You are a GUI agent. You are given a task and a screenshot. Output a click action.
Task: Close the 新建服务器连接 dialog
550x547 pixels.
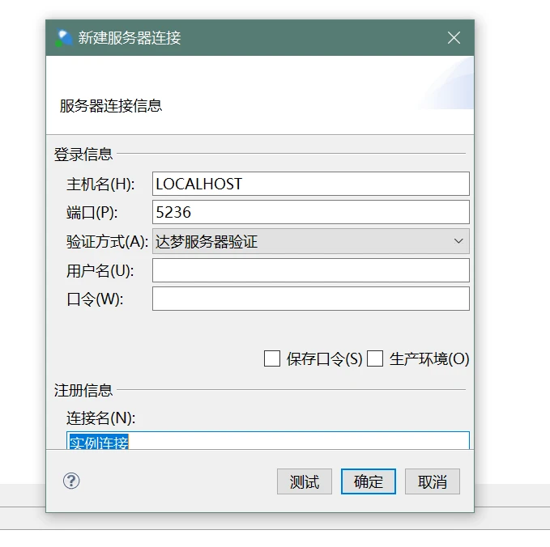(454, 38)
